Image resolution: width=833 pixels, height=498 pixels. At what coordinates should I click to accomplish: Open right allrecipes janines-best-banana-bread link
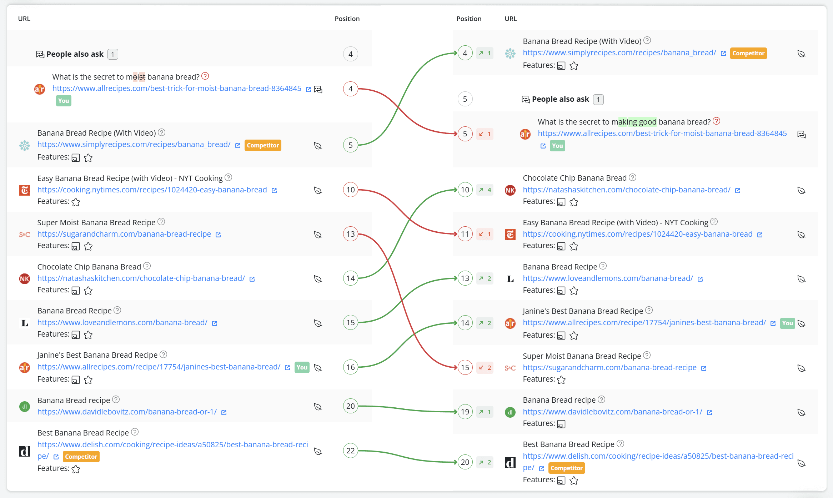[644, 322]
